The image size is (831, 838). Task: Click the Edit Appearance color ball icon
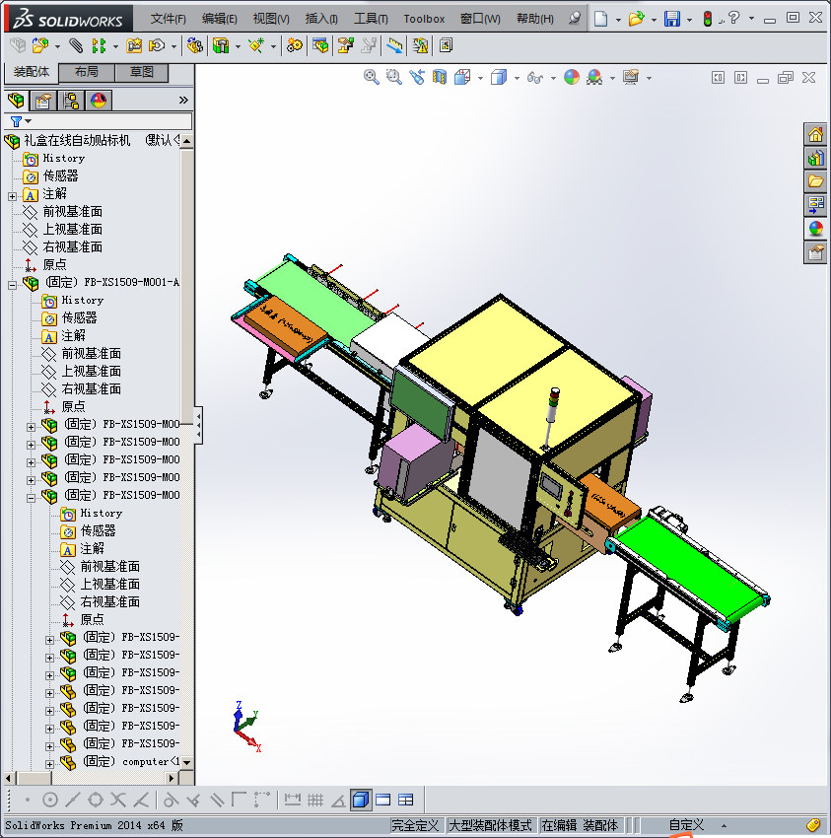pos(572,78)
